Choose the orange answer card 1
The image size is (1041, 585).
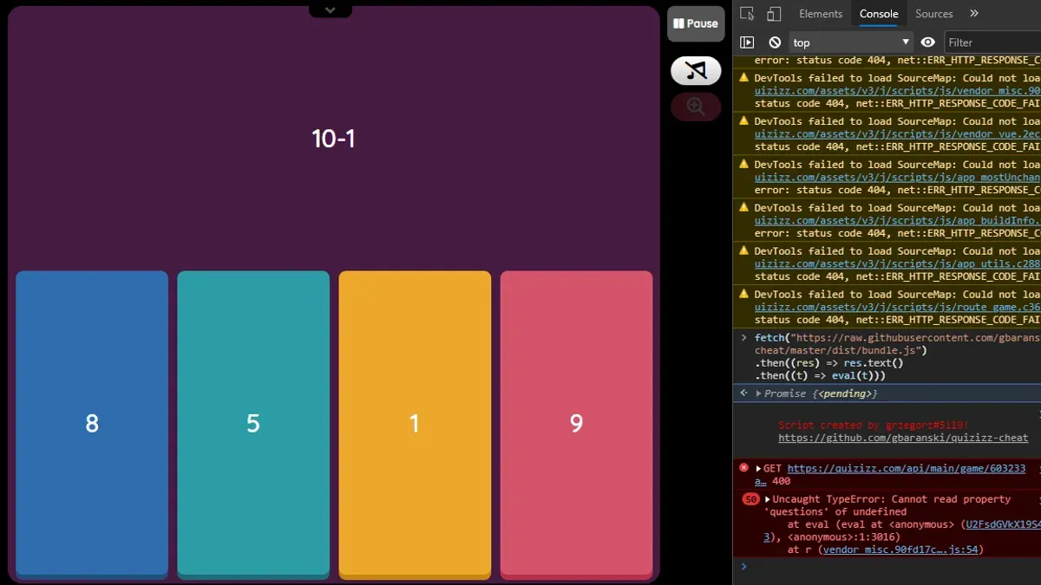[415, 424]
